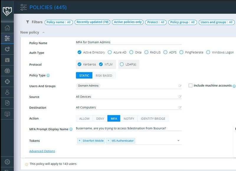
Task: Open the gear-cog sidebar icon
Action: click(7, 49)
